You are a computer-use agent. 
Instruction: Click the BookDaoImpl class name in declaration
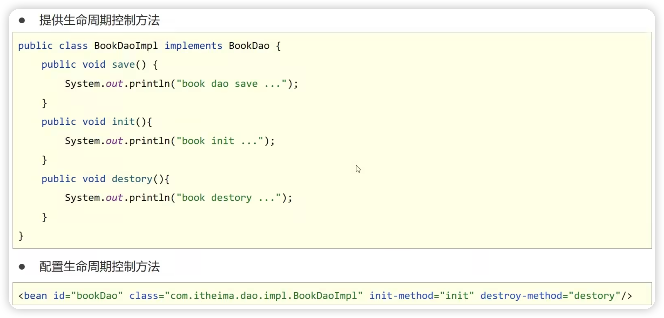[126, 46]
